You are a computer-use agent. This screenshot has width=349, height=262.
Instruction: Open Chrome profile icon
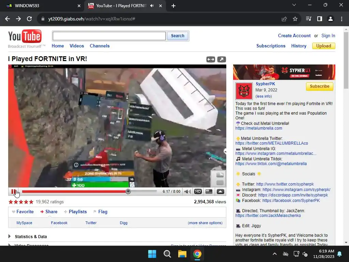331,19
